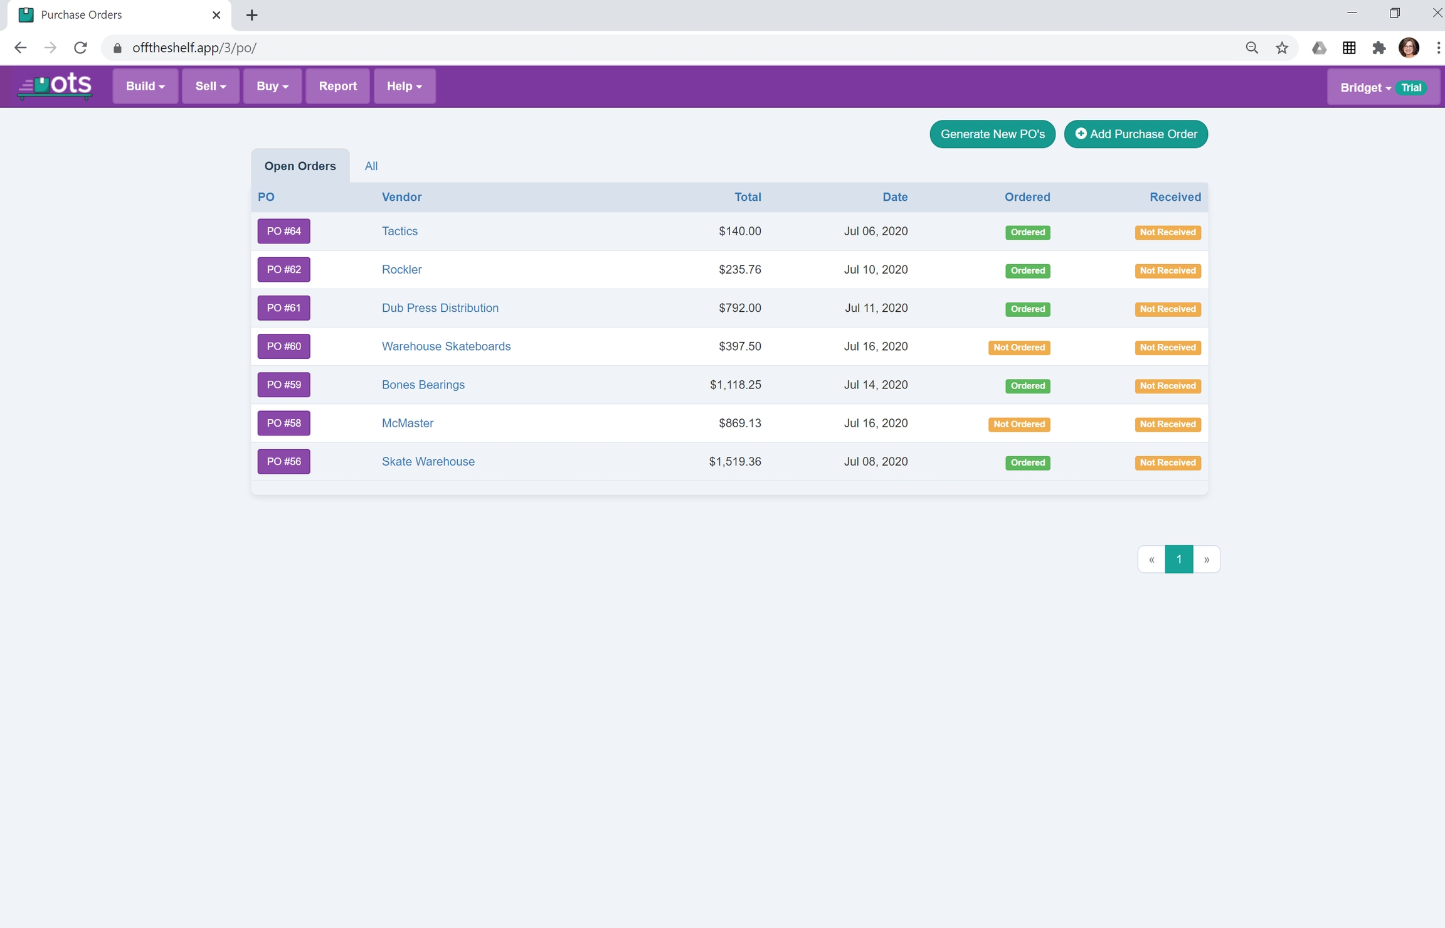This screenshot has height=928, width=1445.
Task: Expand the Build dropdown menu
Action: [145, 86]
